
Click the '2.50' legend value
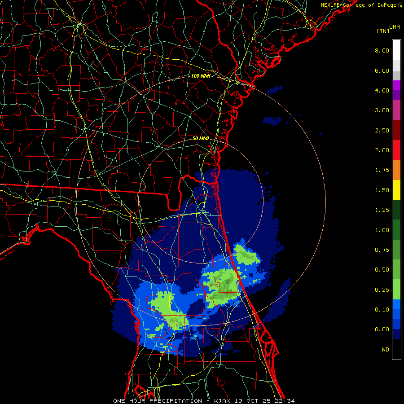click(x=382, y=130)
